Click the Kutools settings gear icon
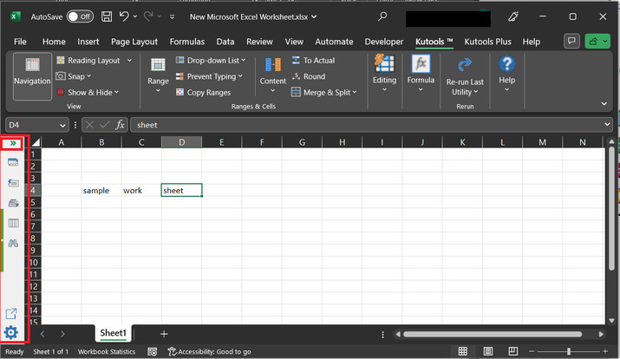620x359 pixels. [x=11, y=332]
